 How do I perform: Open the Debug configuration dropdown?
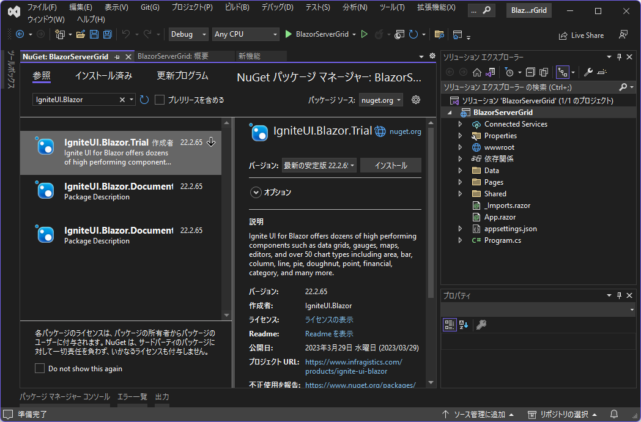point(188,34)
